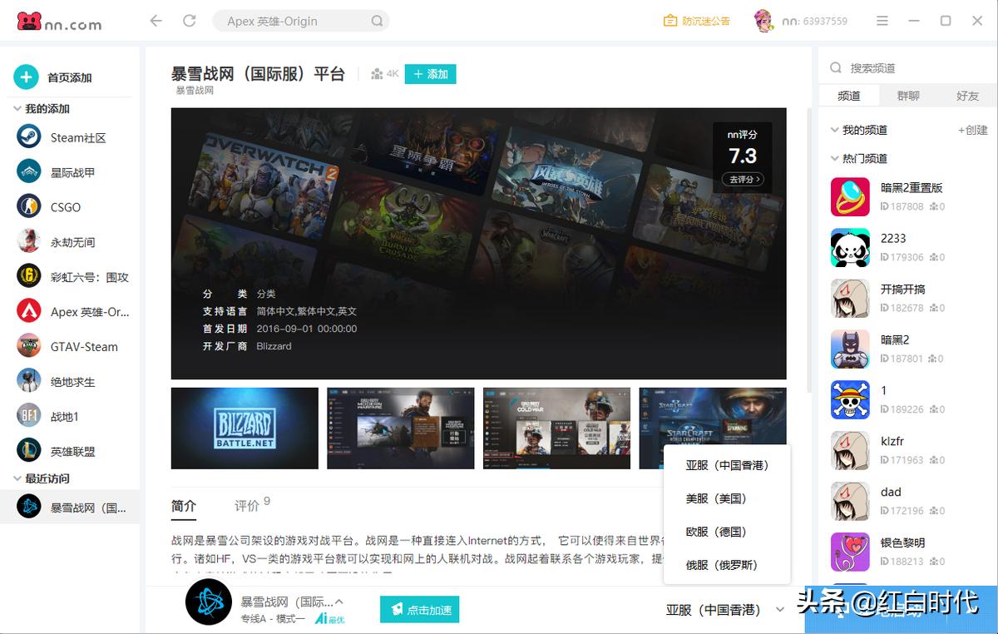The width and height of the screenshot is (998, 634).
Task: Open the Battle.net logo screenshot thumbnail
Action: (x=244, y=428)
